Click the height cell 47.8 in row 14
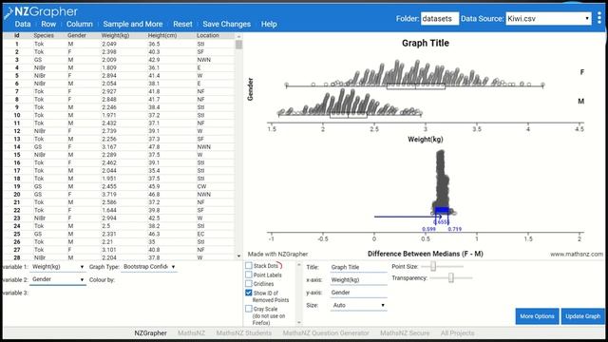The image size is (608, 342). pyautogui.click(x=154, y=147)
